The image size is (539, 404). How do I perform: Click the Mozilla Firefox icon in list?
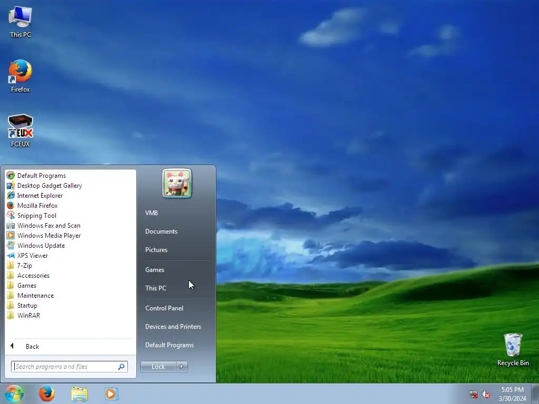click(11, 206)
